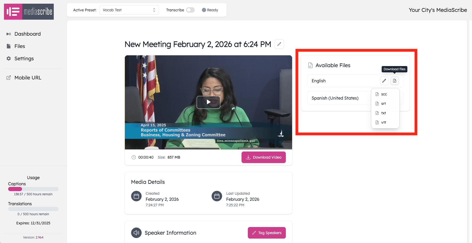Open Dashboard in the sidebar

pyautogui.click(x=28, y=34)
